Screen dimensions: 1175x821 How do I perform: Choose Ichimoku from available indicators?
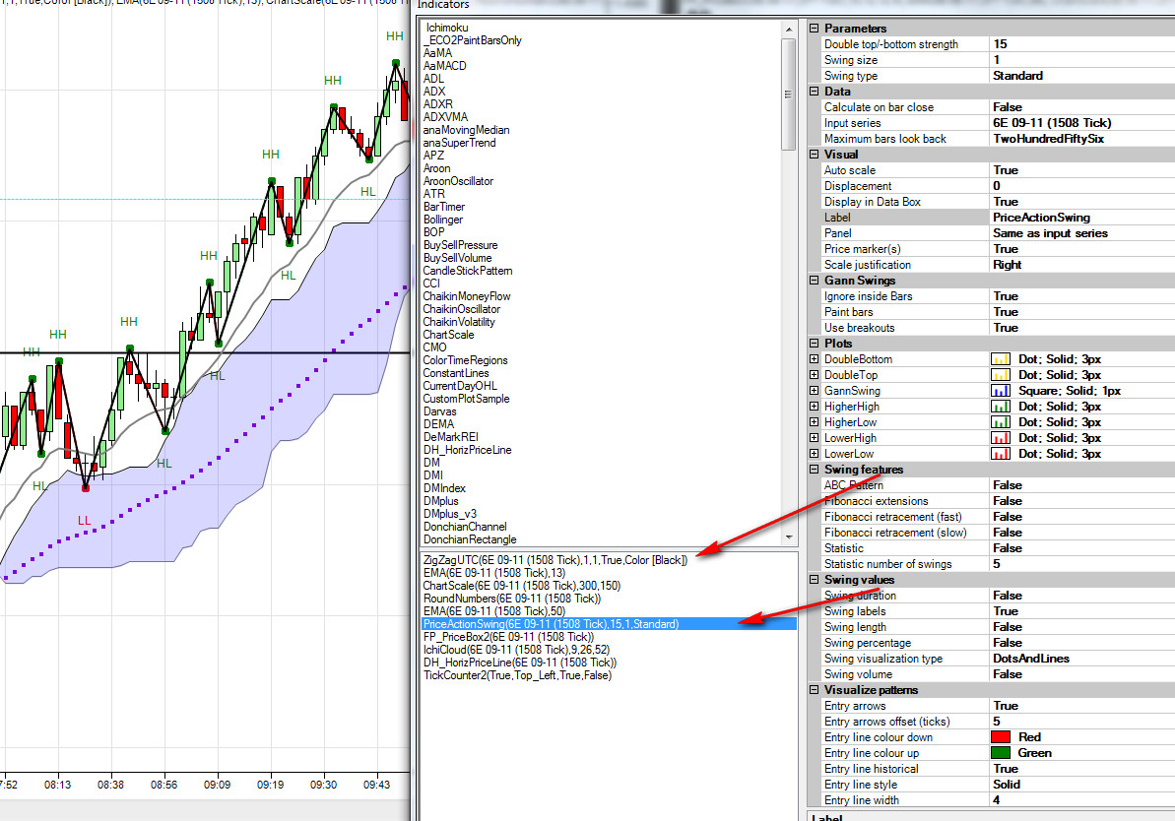tap(446, 28)
